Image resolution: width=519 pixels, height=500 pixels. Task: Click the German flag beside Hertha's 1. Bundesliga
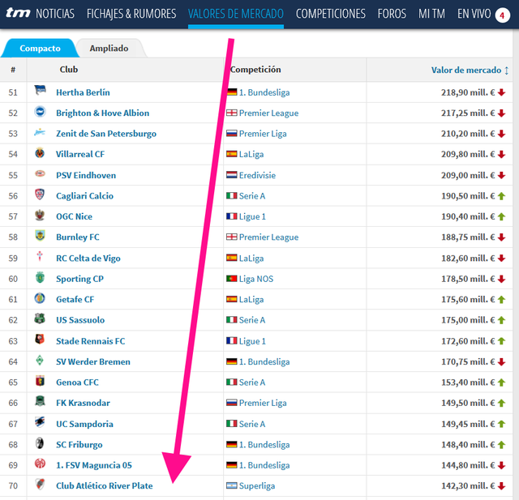(232, 92)
